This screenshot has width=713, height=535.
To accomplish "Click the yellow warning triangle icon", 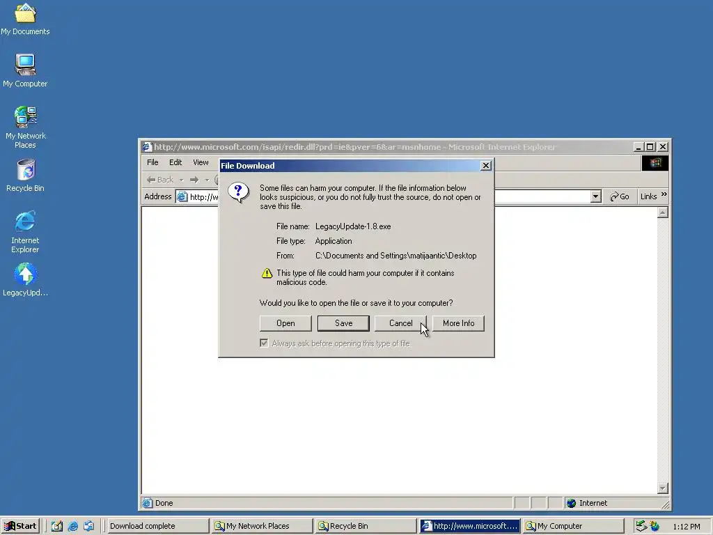I will (x=267, y=273).
